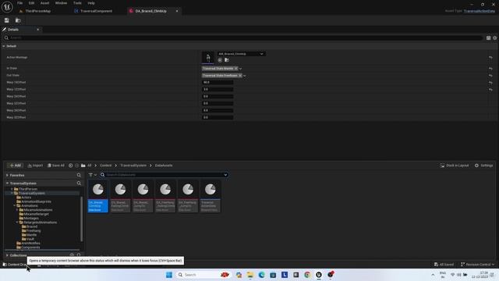Open the Details panel settings gear

coord(495,38)
